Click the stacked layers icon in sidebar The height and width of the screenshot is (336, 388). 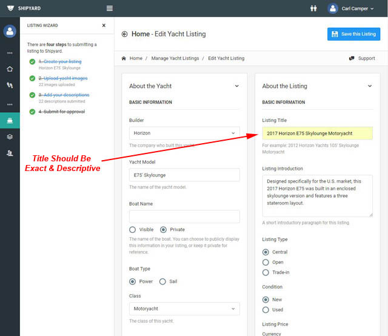click(x=10, y=137)
